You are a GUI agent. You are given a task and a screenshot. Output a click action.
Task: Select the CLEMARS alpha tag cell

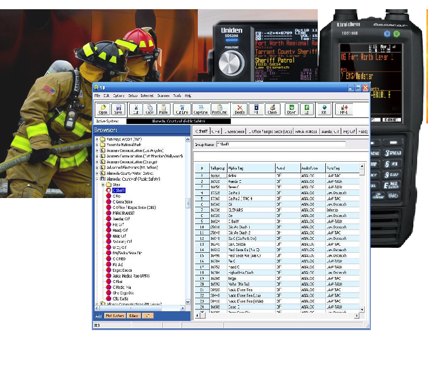251,210
